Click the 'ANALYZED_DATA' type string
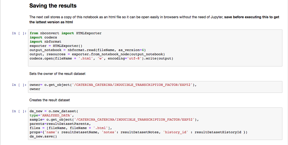This screenshot has width=288, height=145. pos(57,115)
